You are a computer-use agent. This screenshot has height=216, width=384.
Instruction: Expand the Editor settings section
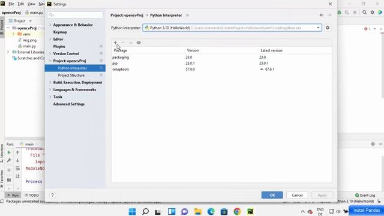(x=50, y=39)
